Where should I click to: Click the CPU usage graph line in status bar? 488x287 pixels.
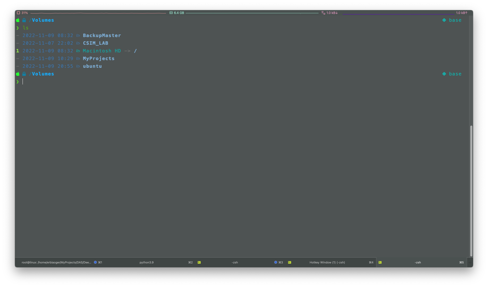point(98,13)
